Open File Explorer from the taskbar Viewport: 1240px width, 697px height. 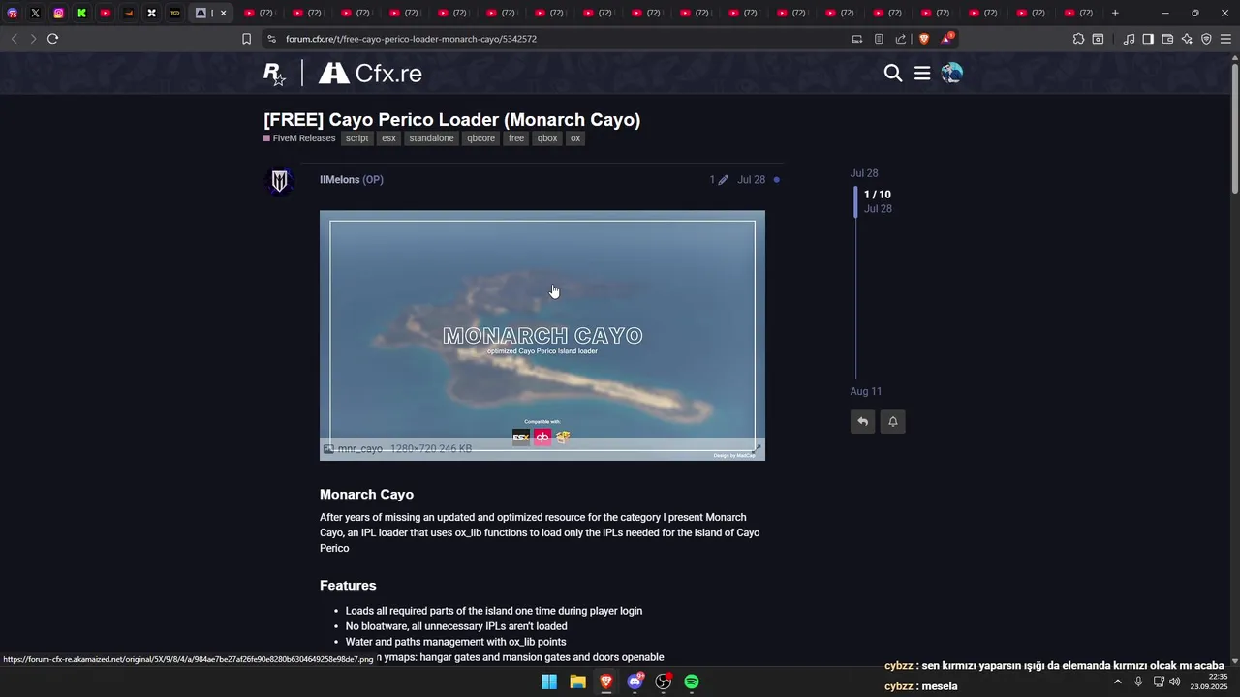click(x=577, y=682)
